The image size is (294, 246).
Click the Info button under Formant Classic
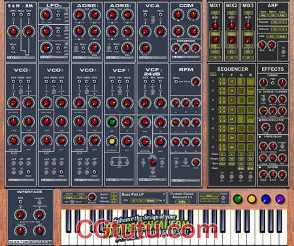coord(182,202)
